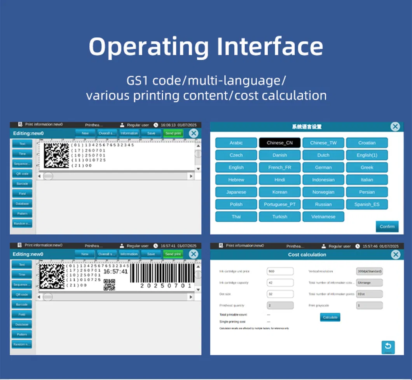Click the Print grayscale value field
412x380 pixels.
click(369, 306)
